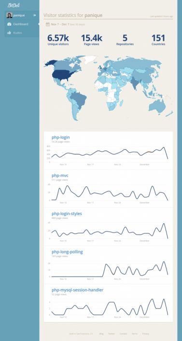182x341 pixels.
Task: Open the php-long-polling repository link
Action: pos(67,252)
